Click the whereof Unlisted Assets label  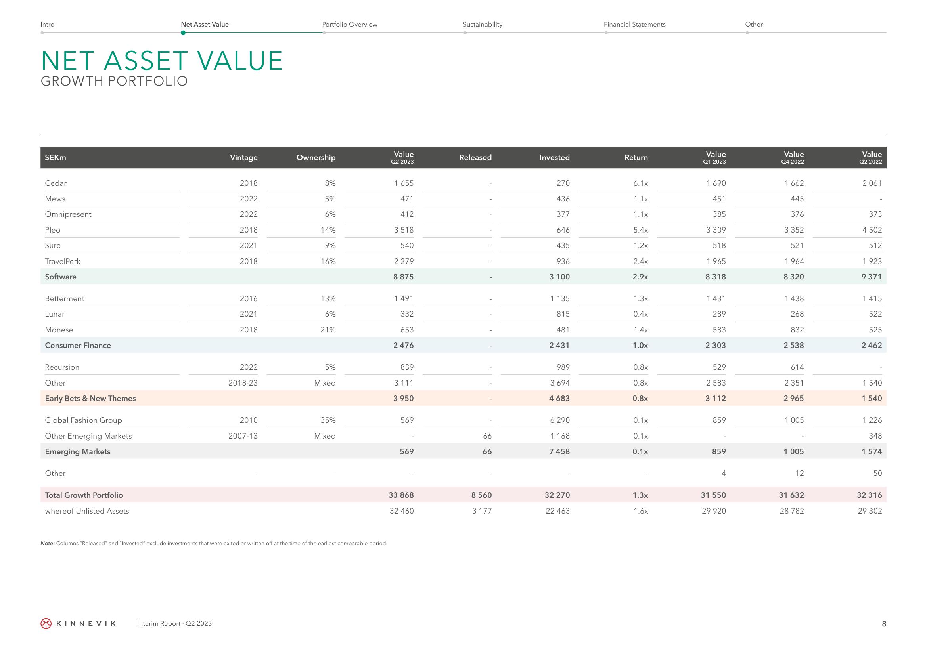(x=87, y=511)
